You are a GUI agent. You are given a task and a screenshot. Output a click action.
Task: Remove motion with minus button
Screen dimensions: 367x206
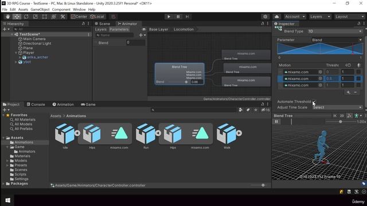pos(356,92)
